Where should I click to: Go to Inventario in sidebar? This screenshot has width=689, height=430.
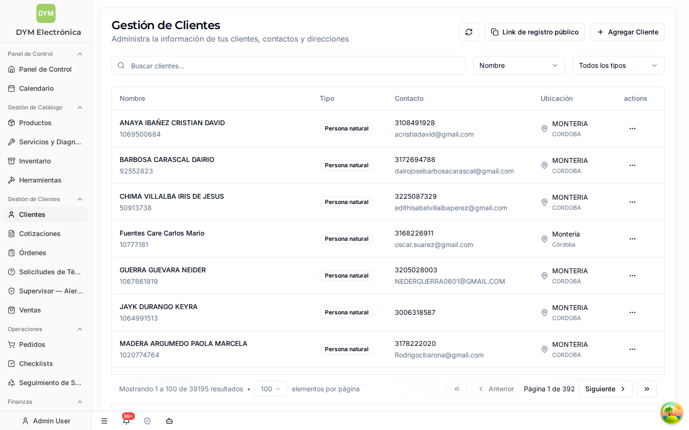coord(45,161)
